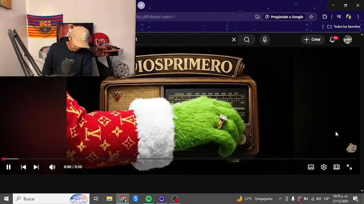Start voice search with the microphone
Screen dimensions: 364x204
pos(265,40)
